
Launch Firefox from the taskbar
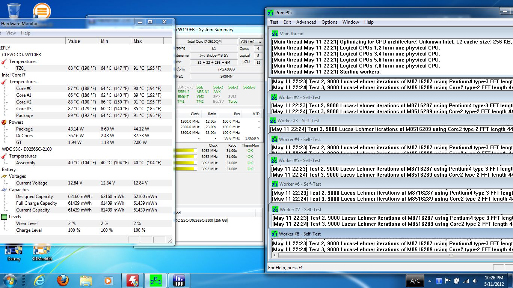63,280
